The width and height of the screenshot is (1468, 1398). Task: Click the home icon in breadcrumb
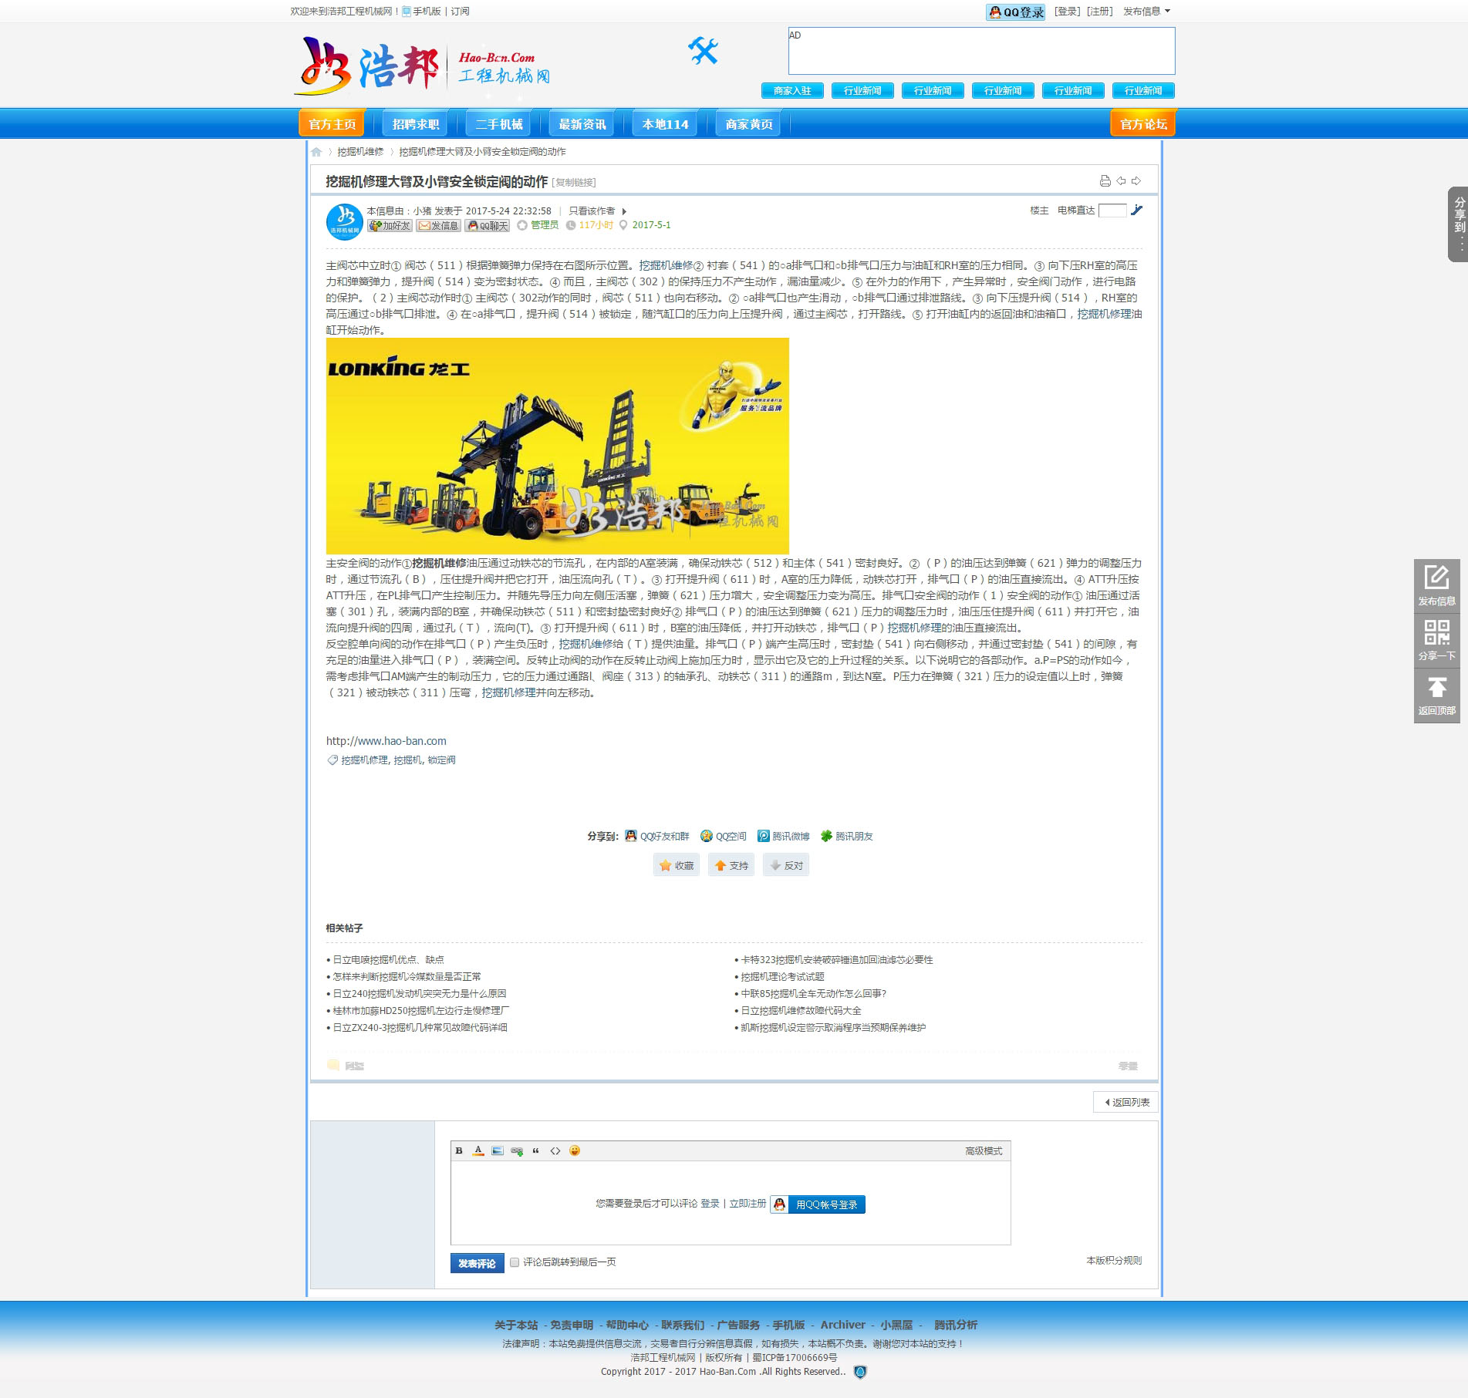click(316, 152)
